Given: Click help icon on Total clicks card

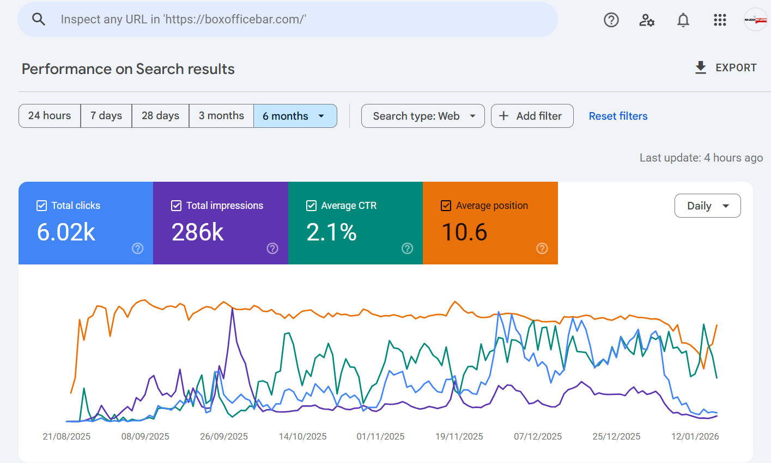Looking at the screenshot, I should click(x=138, y=249).
